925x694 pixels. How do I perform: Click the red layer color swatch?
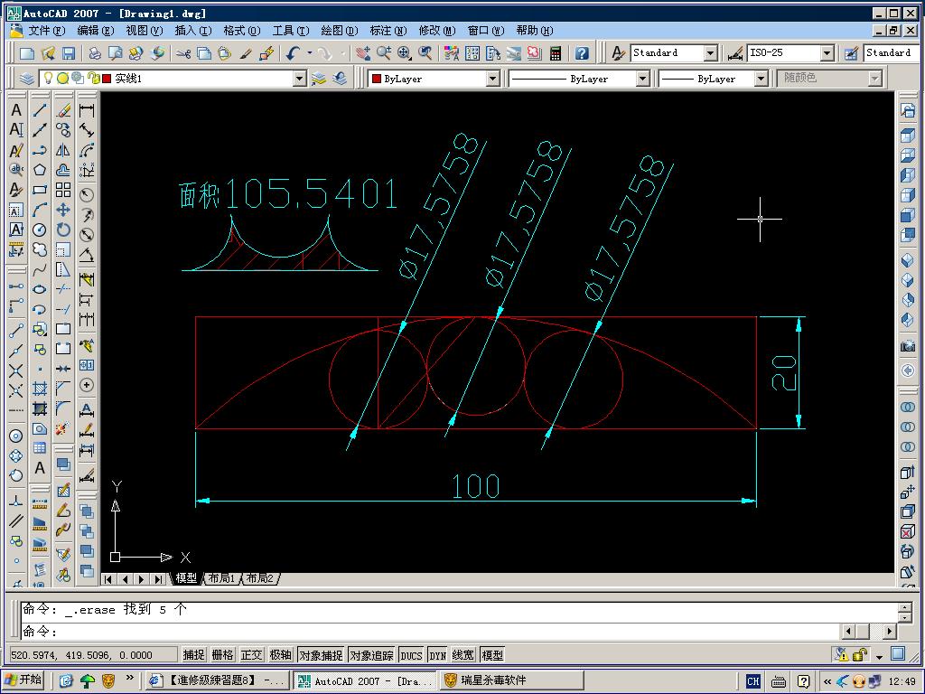point(107,79)
